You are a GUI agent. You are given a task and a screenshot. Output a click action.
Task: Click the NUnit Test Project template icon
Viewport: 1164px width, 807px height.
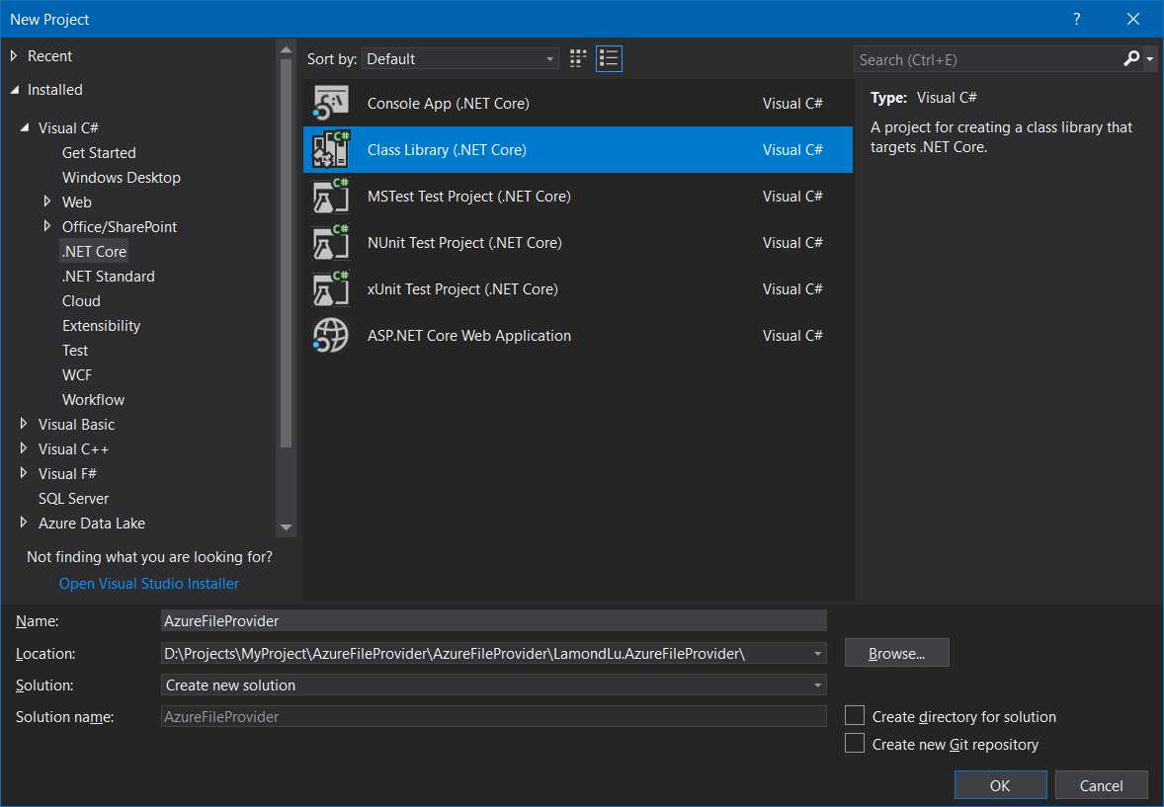pos(330,243)
